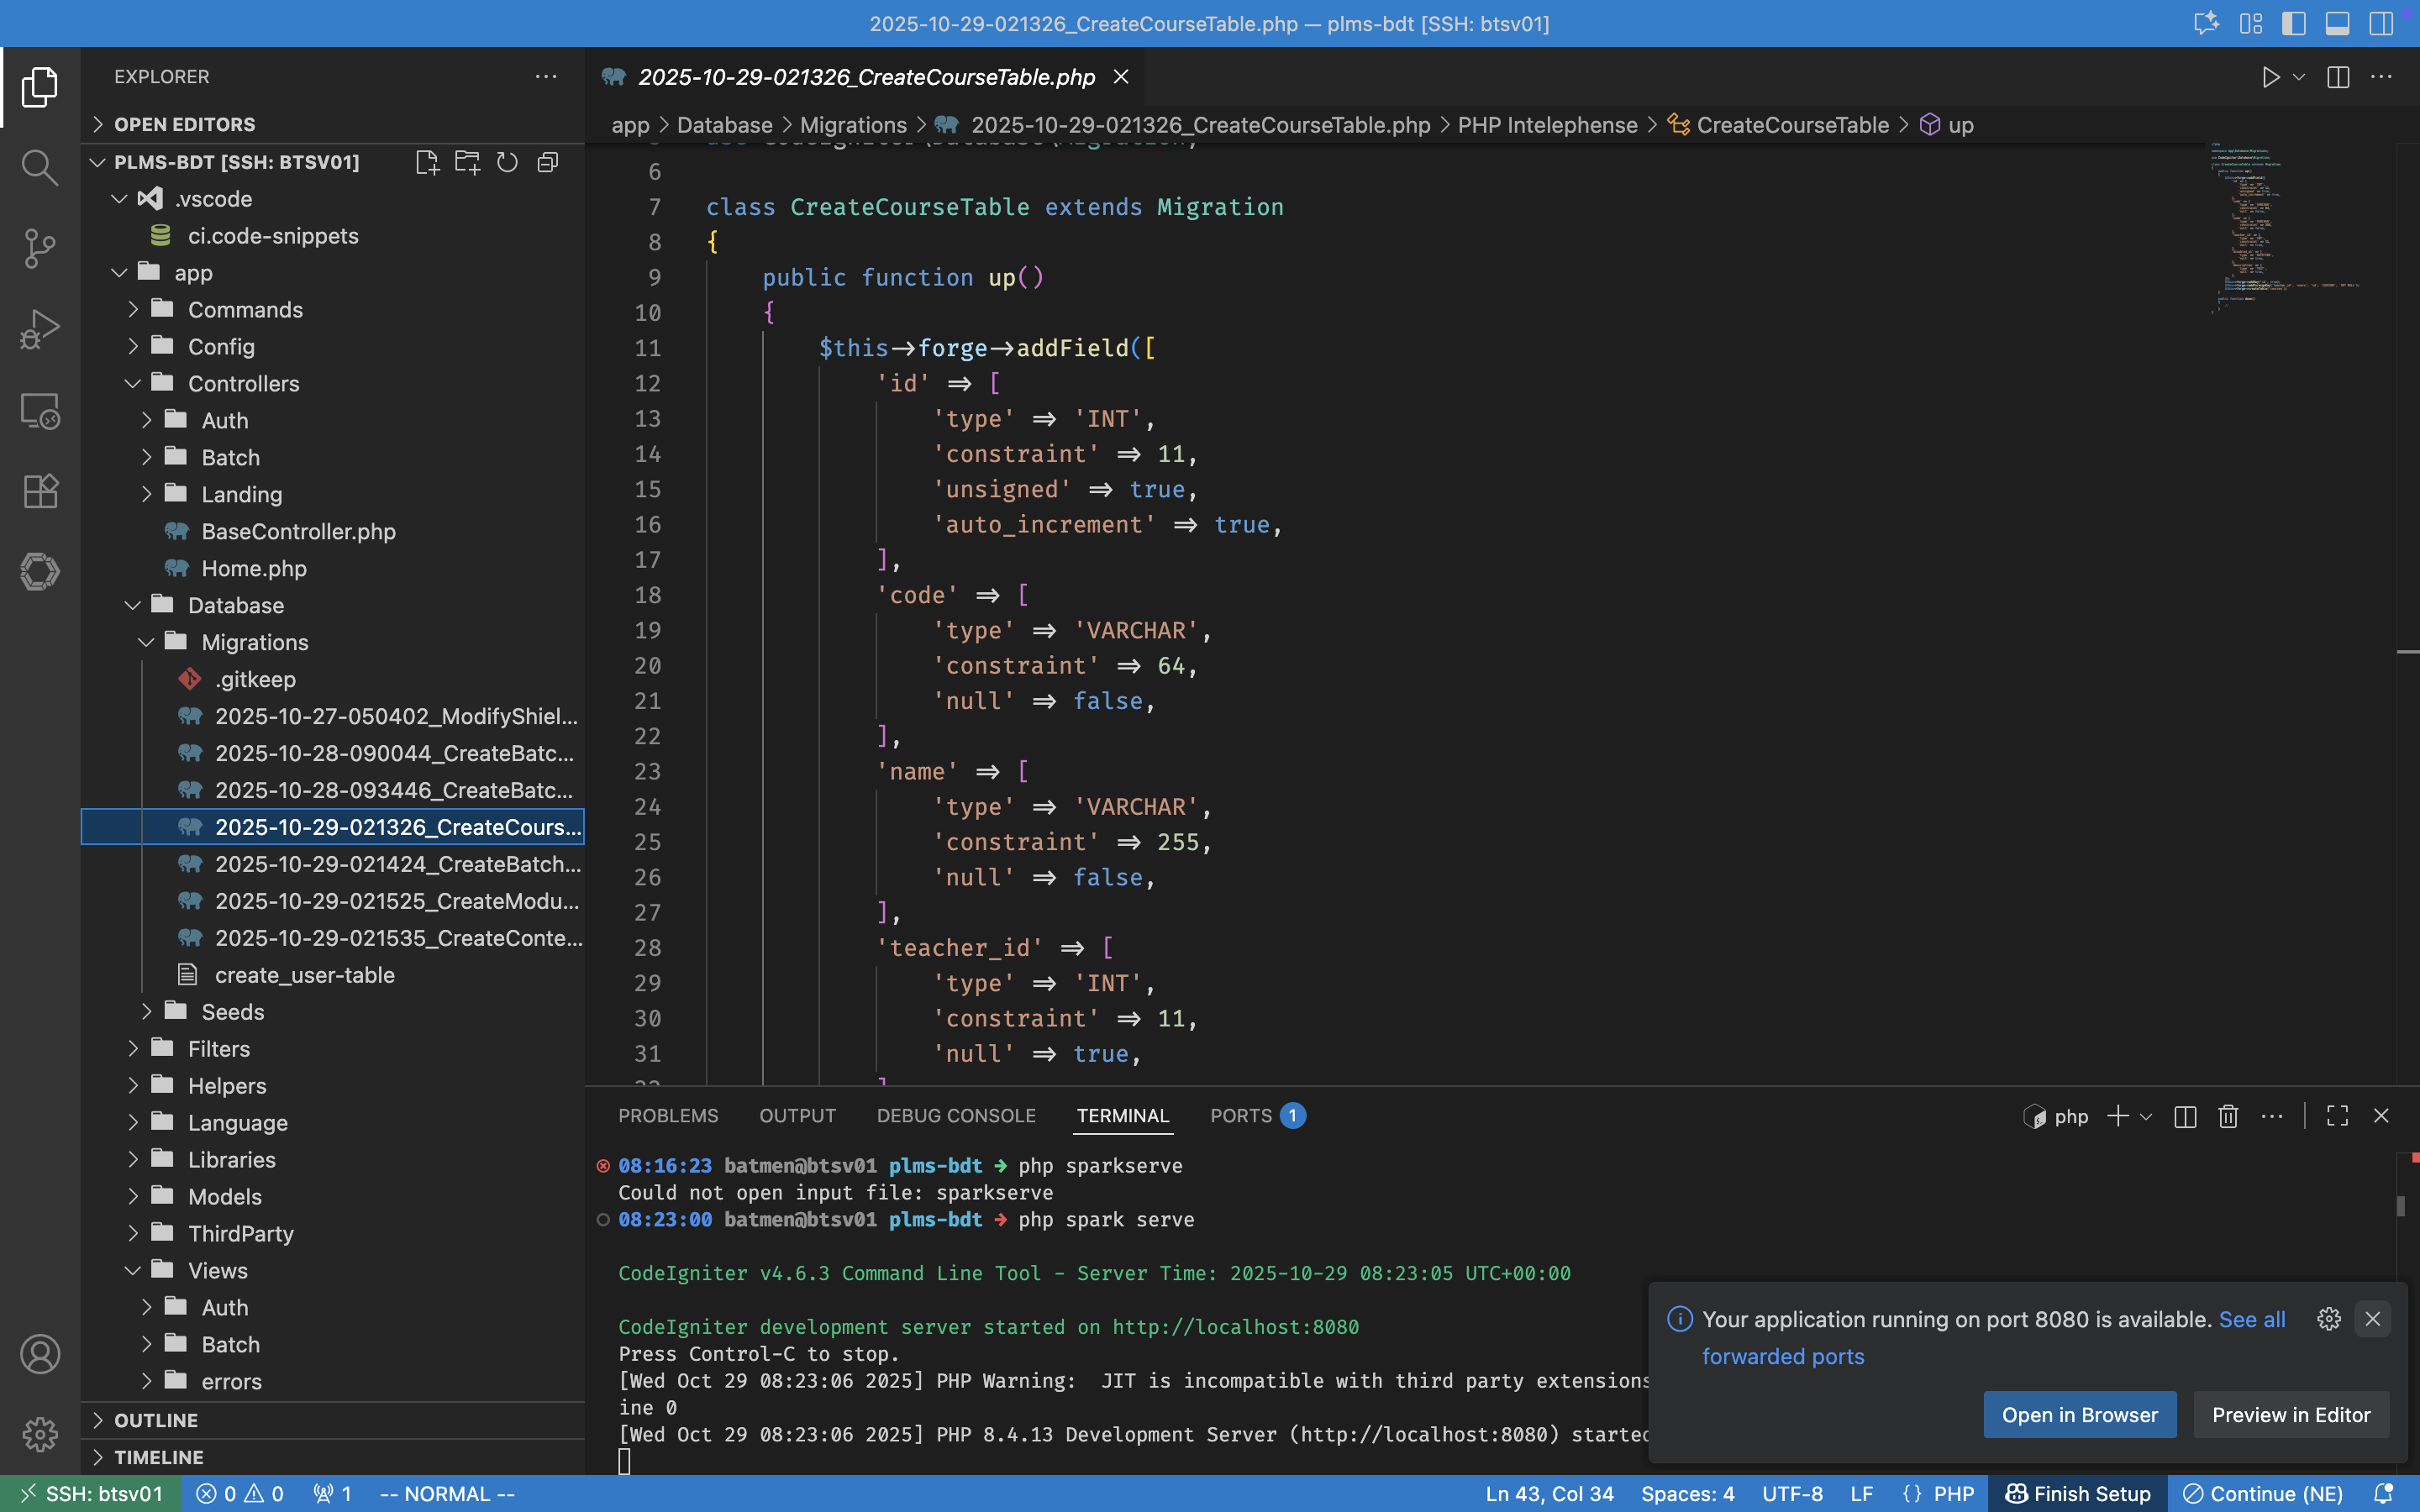
Task: Open Home.php in the file explorer
Action: pyautogui.click(x=254, y=568)
